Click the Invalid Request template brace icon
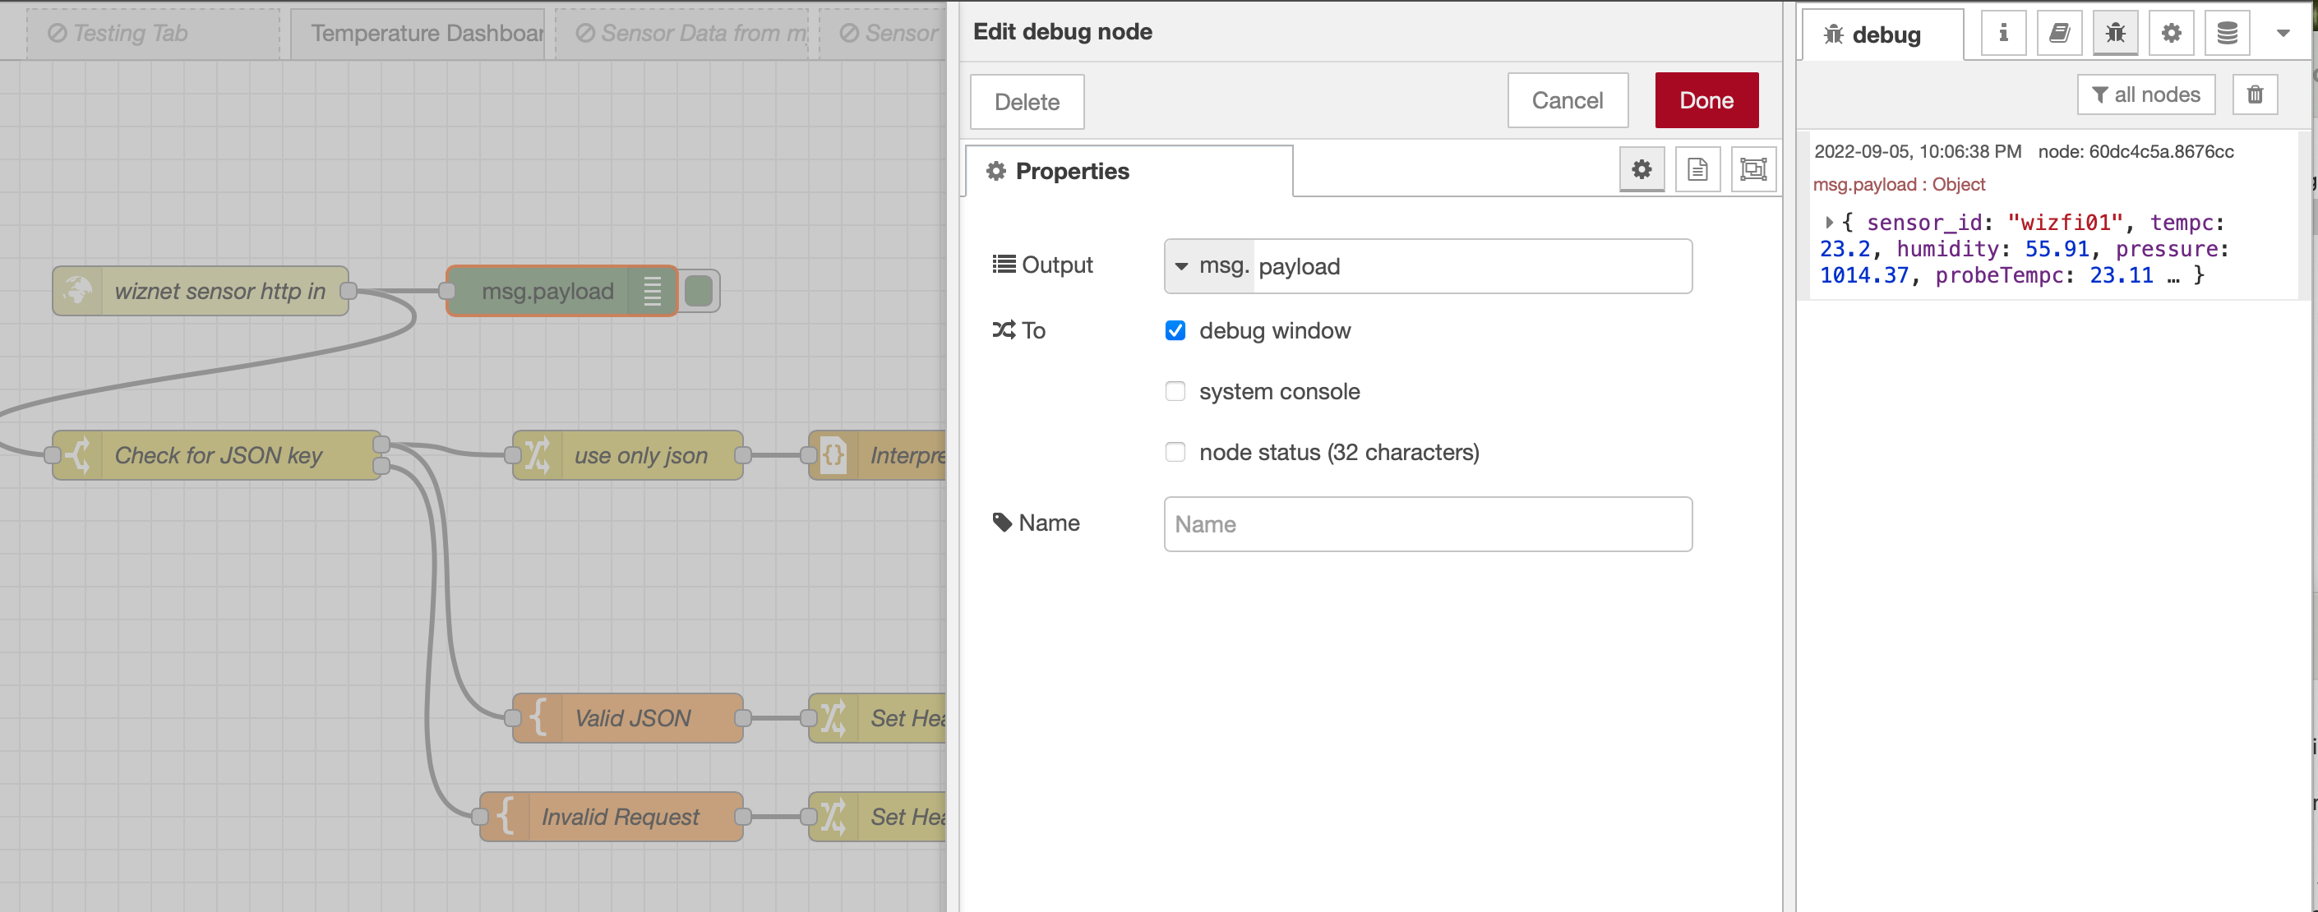The height and width of the screenshot is (912, 2318). tap(505, 817)
